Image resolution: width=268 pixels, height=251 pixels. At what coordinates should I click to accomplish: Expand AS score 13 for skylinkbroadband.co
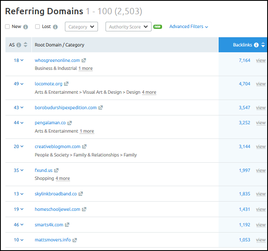(x=18, y=194)
